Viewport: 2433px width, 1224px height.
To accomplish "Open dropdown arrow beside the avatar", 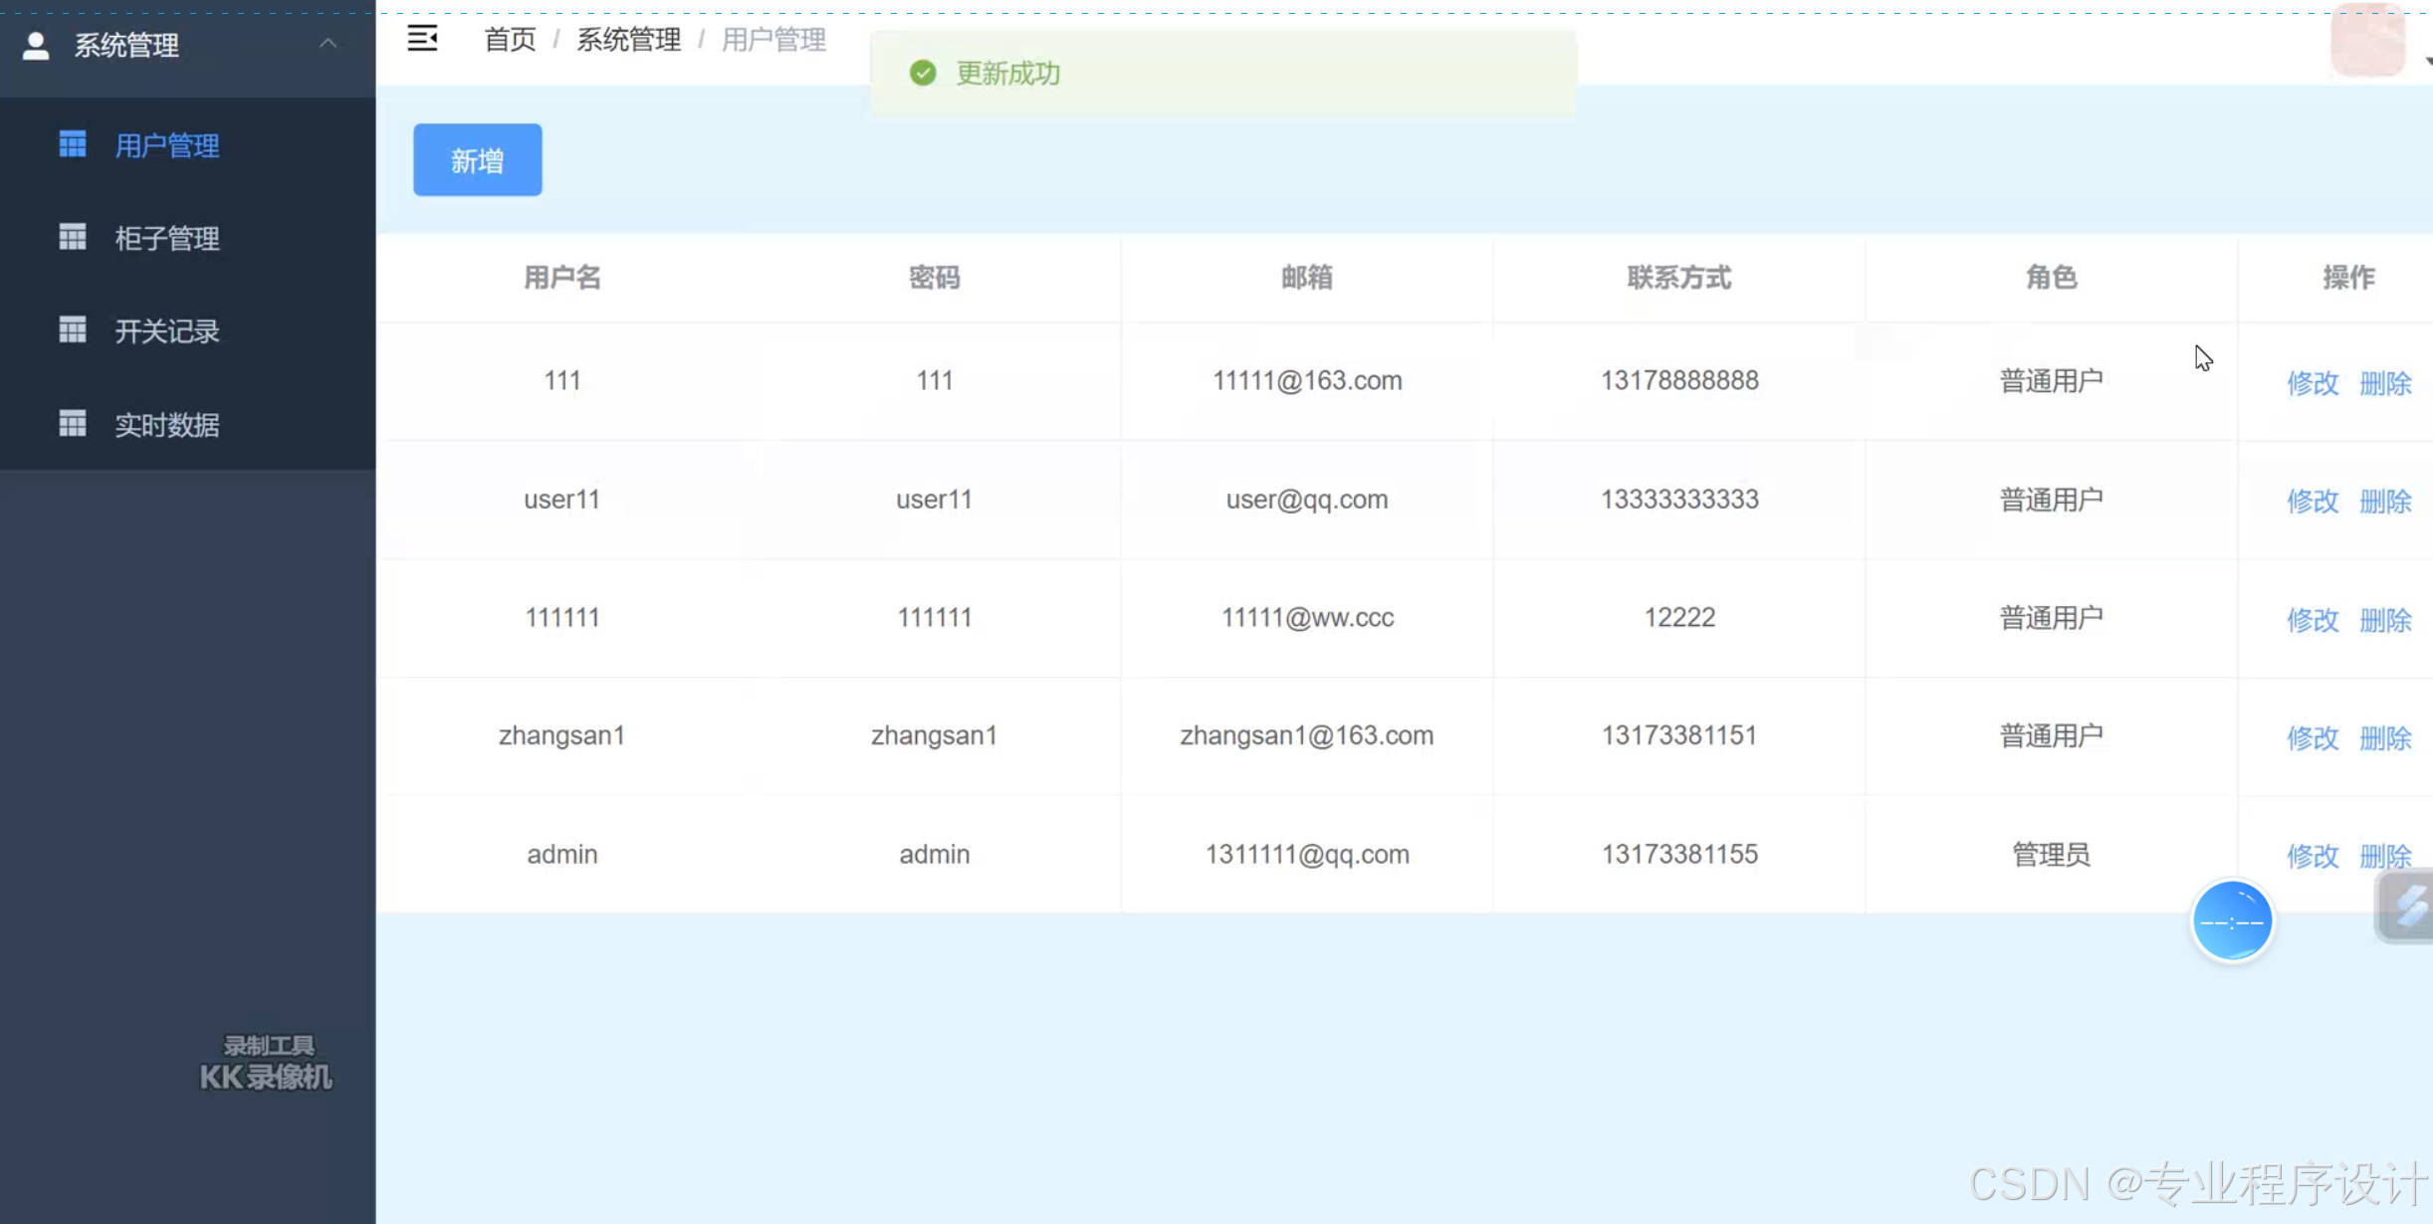I will click(2427, 62).
